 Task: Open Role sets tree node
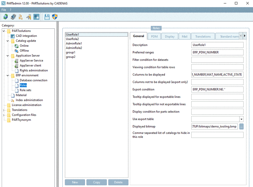(x=25, y=90)
